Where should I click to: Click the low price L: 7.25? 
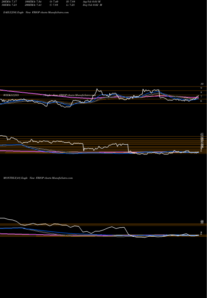point(71,5)
